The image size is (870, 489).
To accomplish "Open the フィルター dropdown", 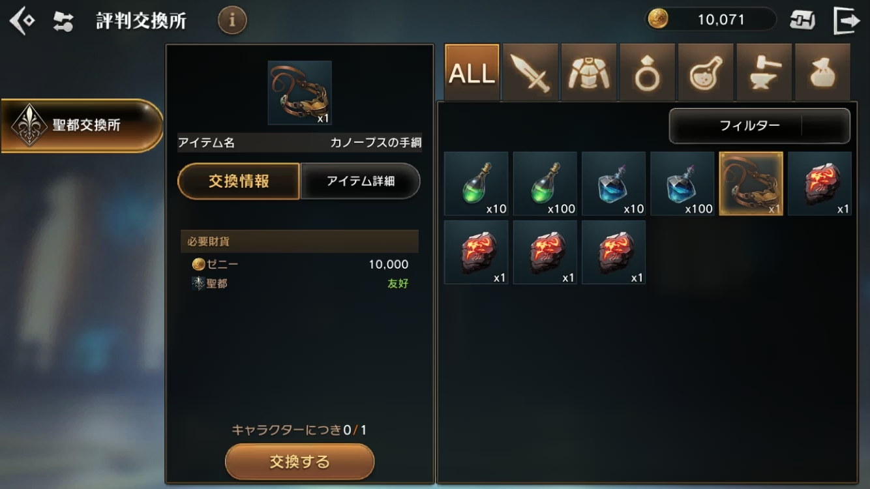I will coord(760,126).
